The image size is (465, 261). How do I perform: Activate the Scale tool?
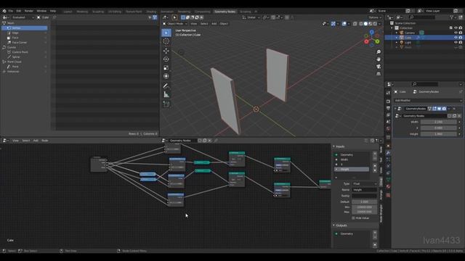166,67
